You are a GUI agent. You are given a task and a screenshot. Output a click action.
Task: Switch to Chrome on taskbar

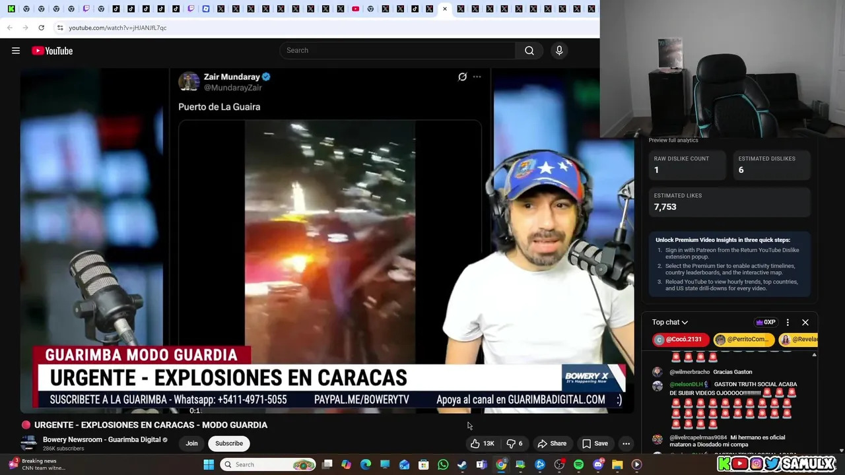[501, 464]
